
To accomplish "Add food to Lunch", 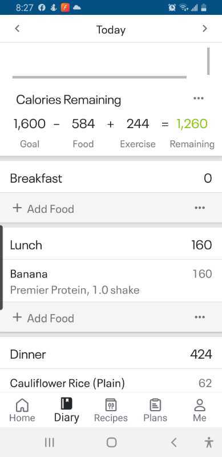I will (x=43, y=318).
